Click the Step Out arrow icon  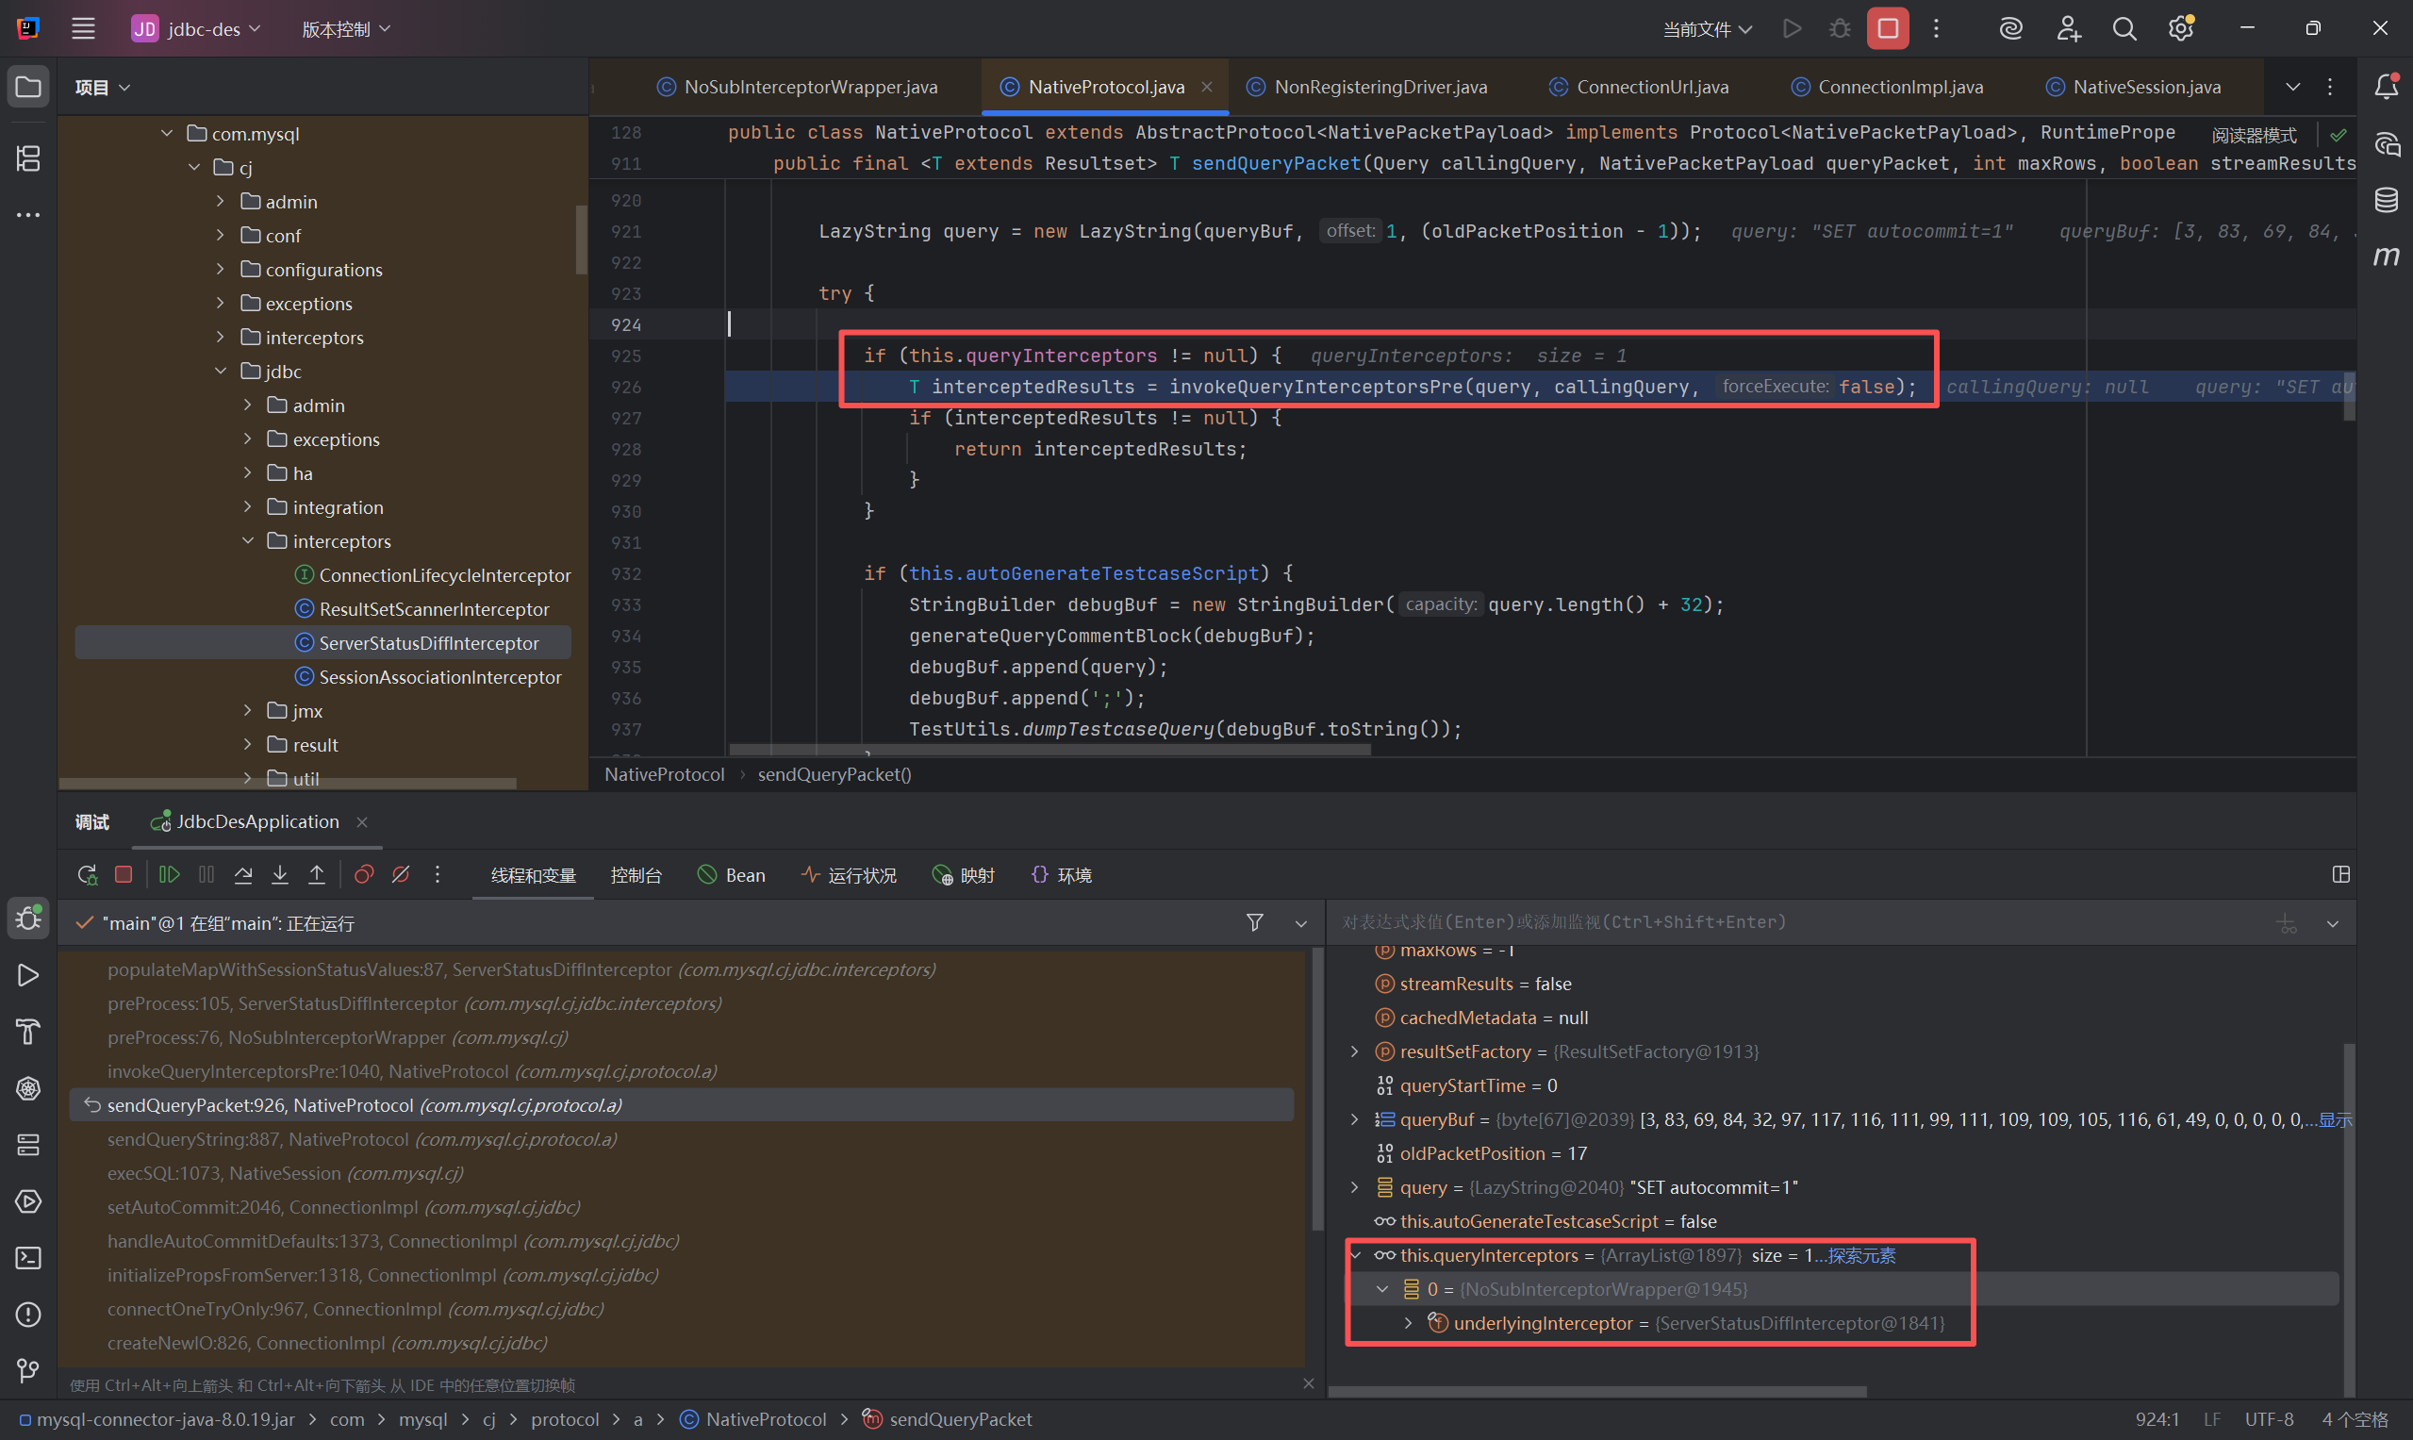[316, 875]
